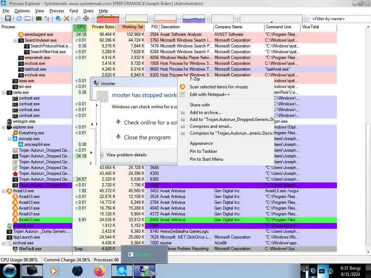Click the icon on the green AvastUI.exe row
The width and height of the screenshot is (371, 278).
point(15,220)
